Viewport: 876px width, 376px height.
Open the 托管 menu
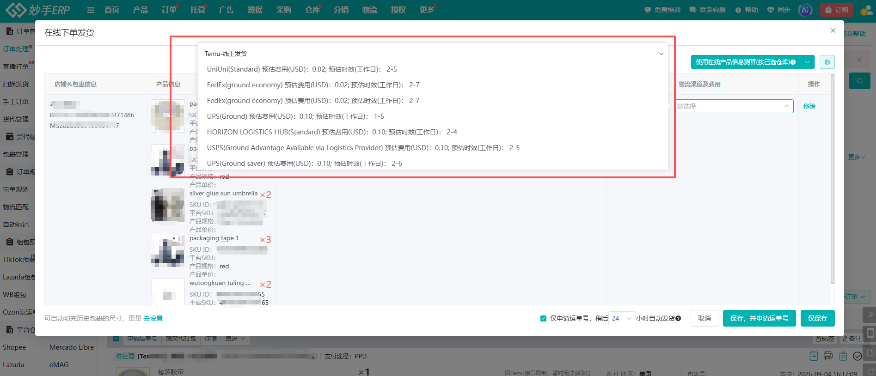tap(198, 10)
